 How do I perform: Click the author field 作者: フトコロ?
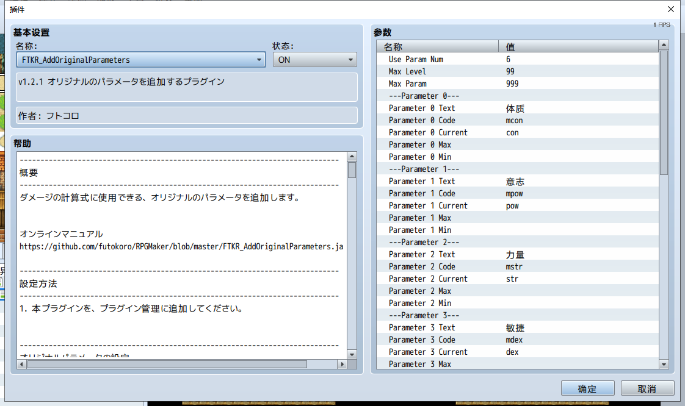pyautogui.click(x=187, y=116)
